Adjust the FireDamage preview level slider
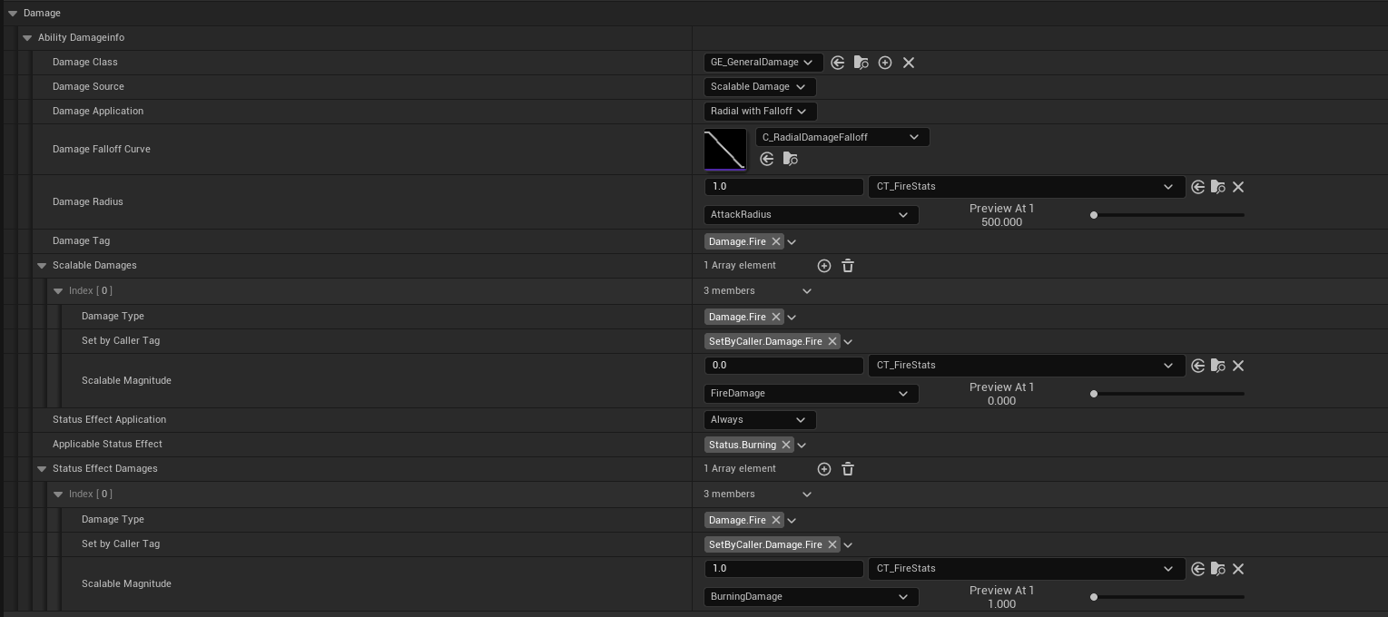This screenshot has height=617, width=1388. coord(1167,394)
